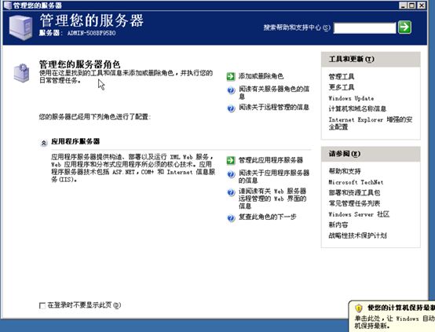Toggle 在登录时不要显示此页 checkbox
Image resolution: width=435 pixels, height=332 pixels.
click(x=42, y=305)
